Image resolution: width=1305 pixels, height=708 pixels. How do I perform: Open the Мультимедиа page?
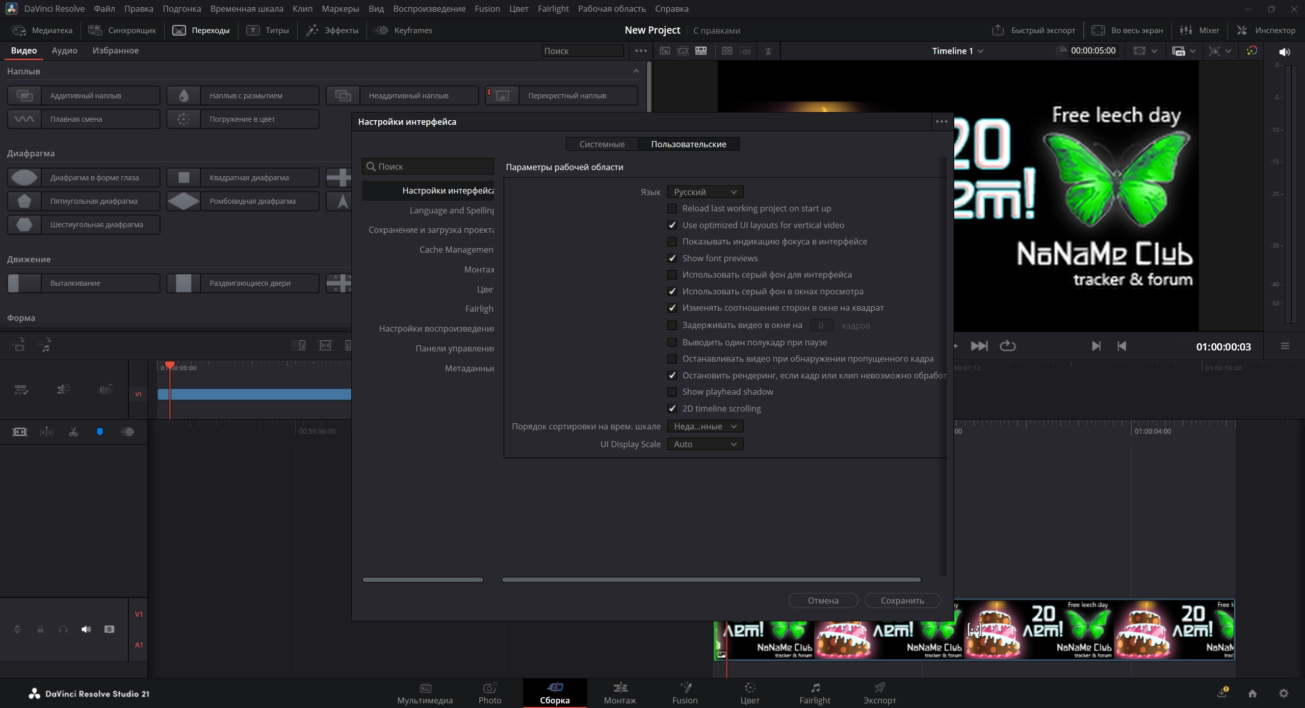click(x=425, y=694)
